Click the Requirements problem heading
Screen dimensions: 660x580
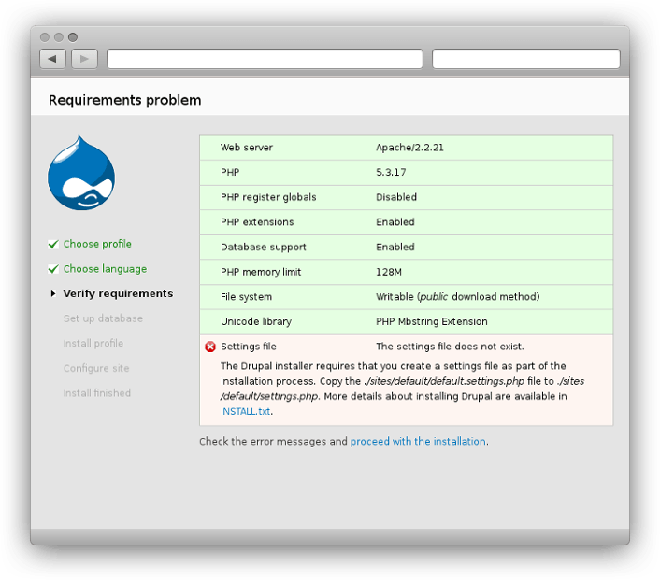(125, 100)
